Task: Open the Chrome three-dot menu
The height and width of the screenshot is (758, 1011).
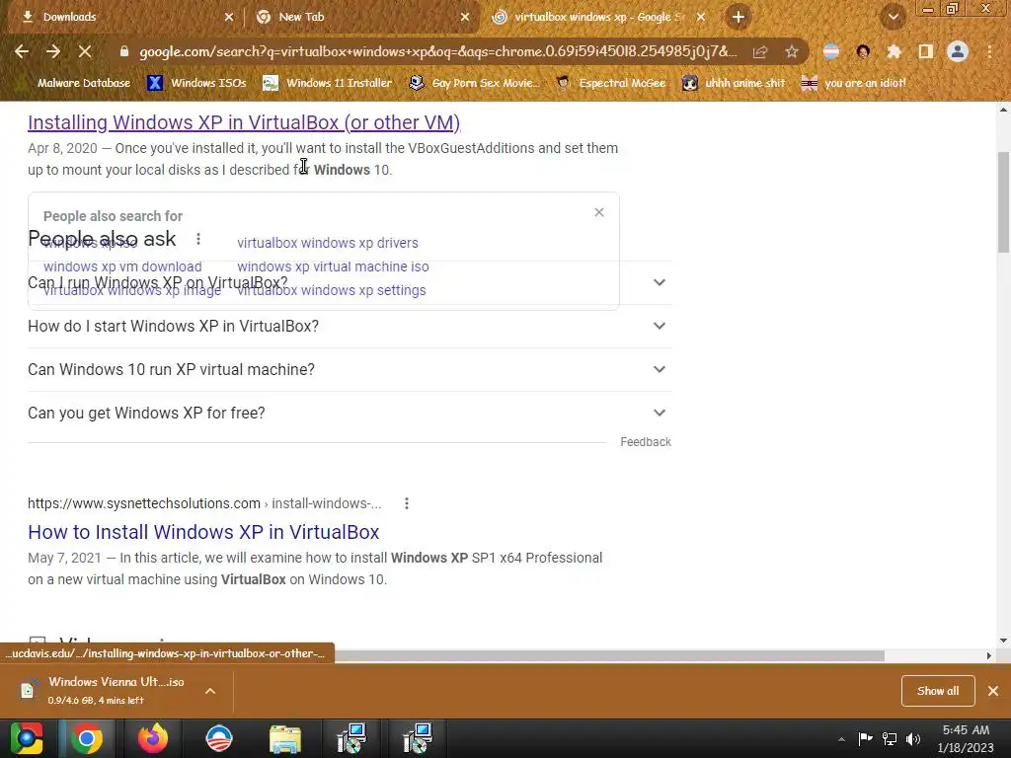Action: pyautogui.click(x=989, y=51)
